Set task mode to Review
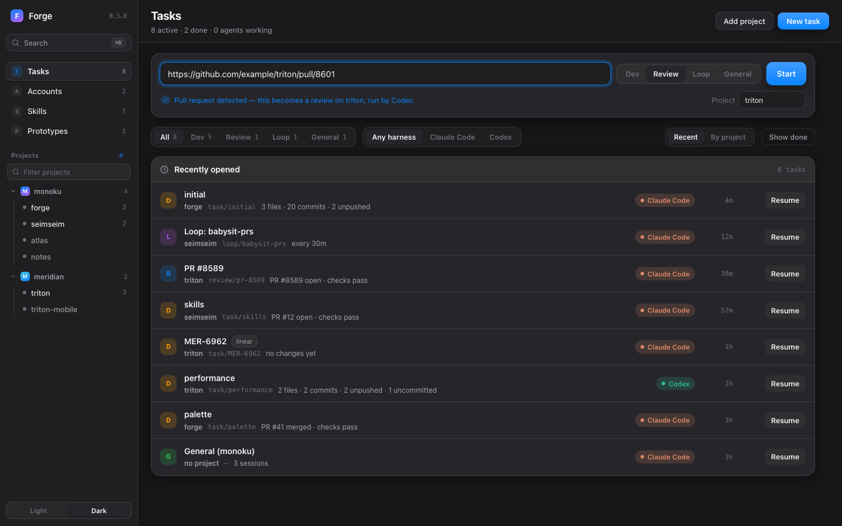Image resolution: width=842 pixels, height=526 pixels. (666, 74)
